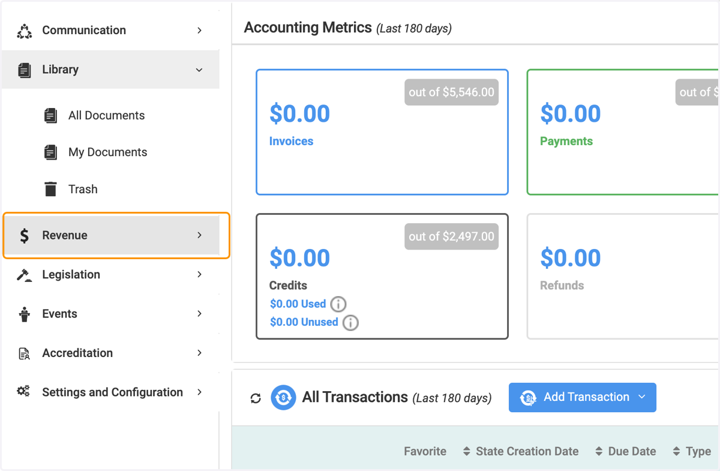Image resolution: width=720 pixels, height=471 pixels.
Task: Click the Settings and Configuration gears icon
Action: [24, 392]
